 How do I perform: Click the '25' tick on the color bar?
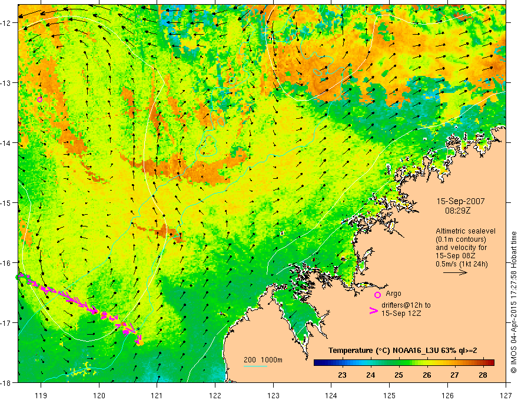click(399, 375)
